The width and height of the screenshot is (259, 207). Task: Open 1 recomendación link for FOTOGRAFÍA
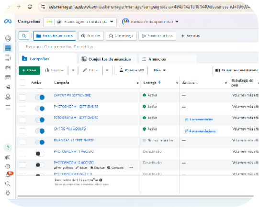pos(199,119)
